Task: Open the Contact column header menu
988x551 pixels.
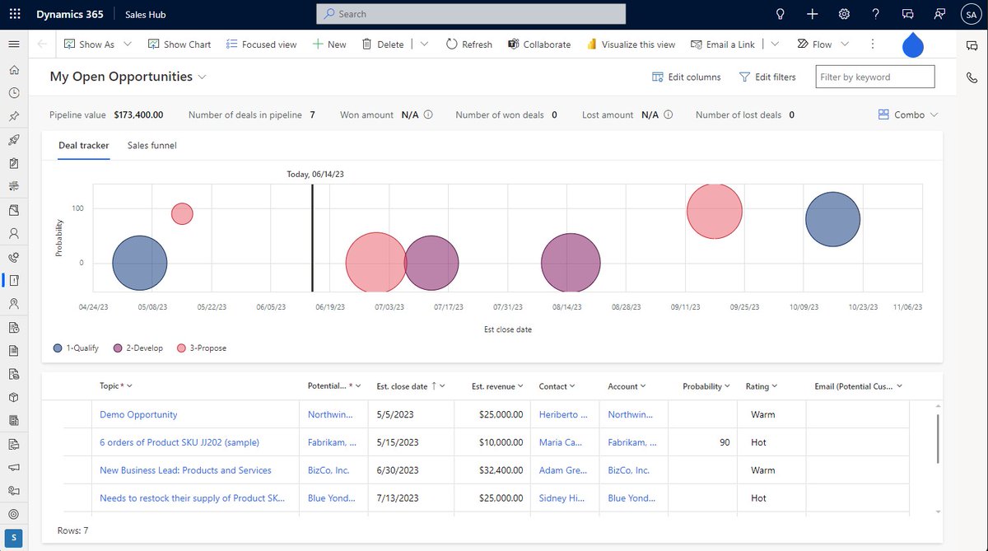Action: pyautogui.click(x=557, y=386)
